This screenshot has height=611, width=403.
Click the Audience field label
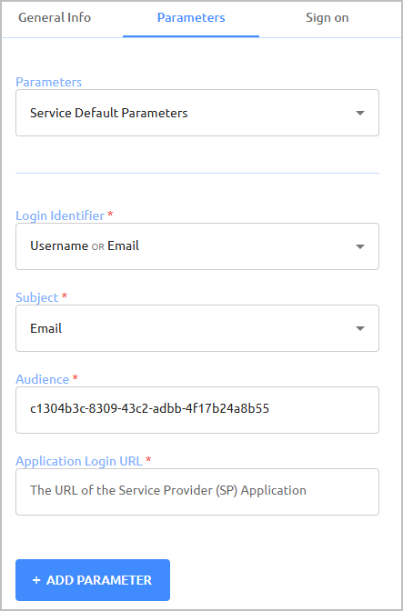pyautogui.click(x=43, y=379)
